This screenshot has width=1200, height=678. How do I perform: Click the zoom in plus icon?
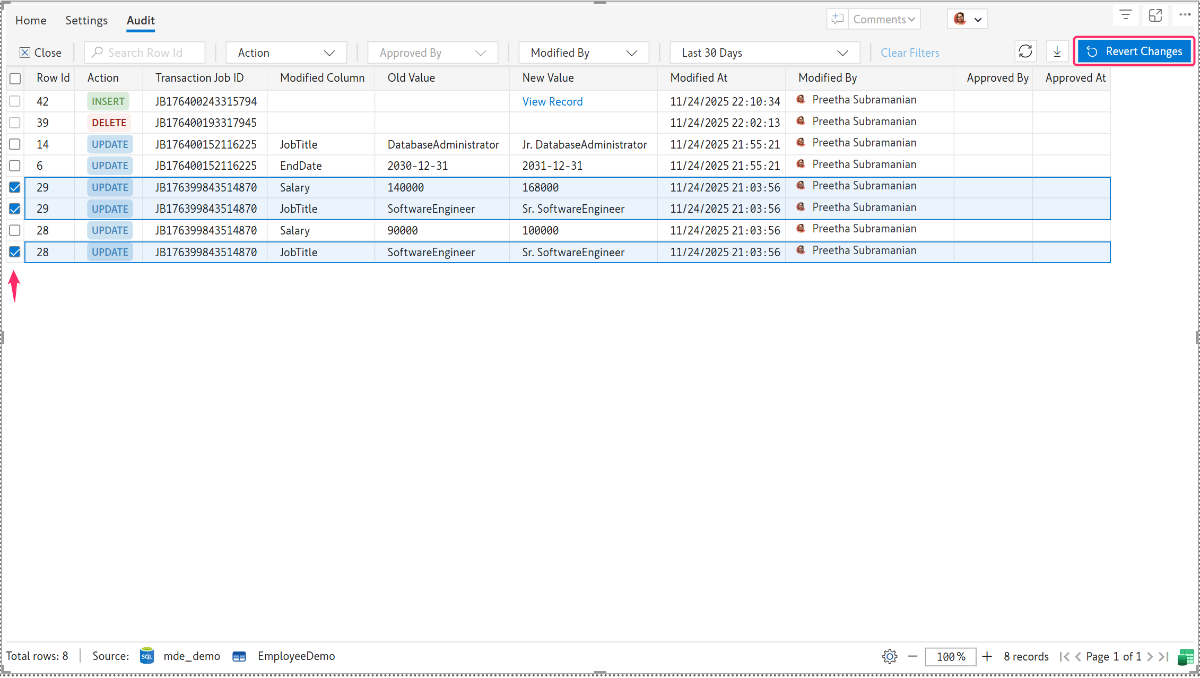point(987,656)
